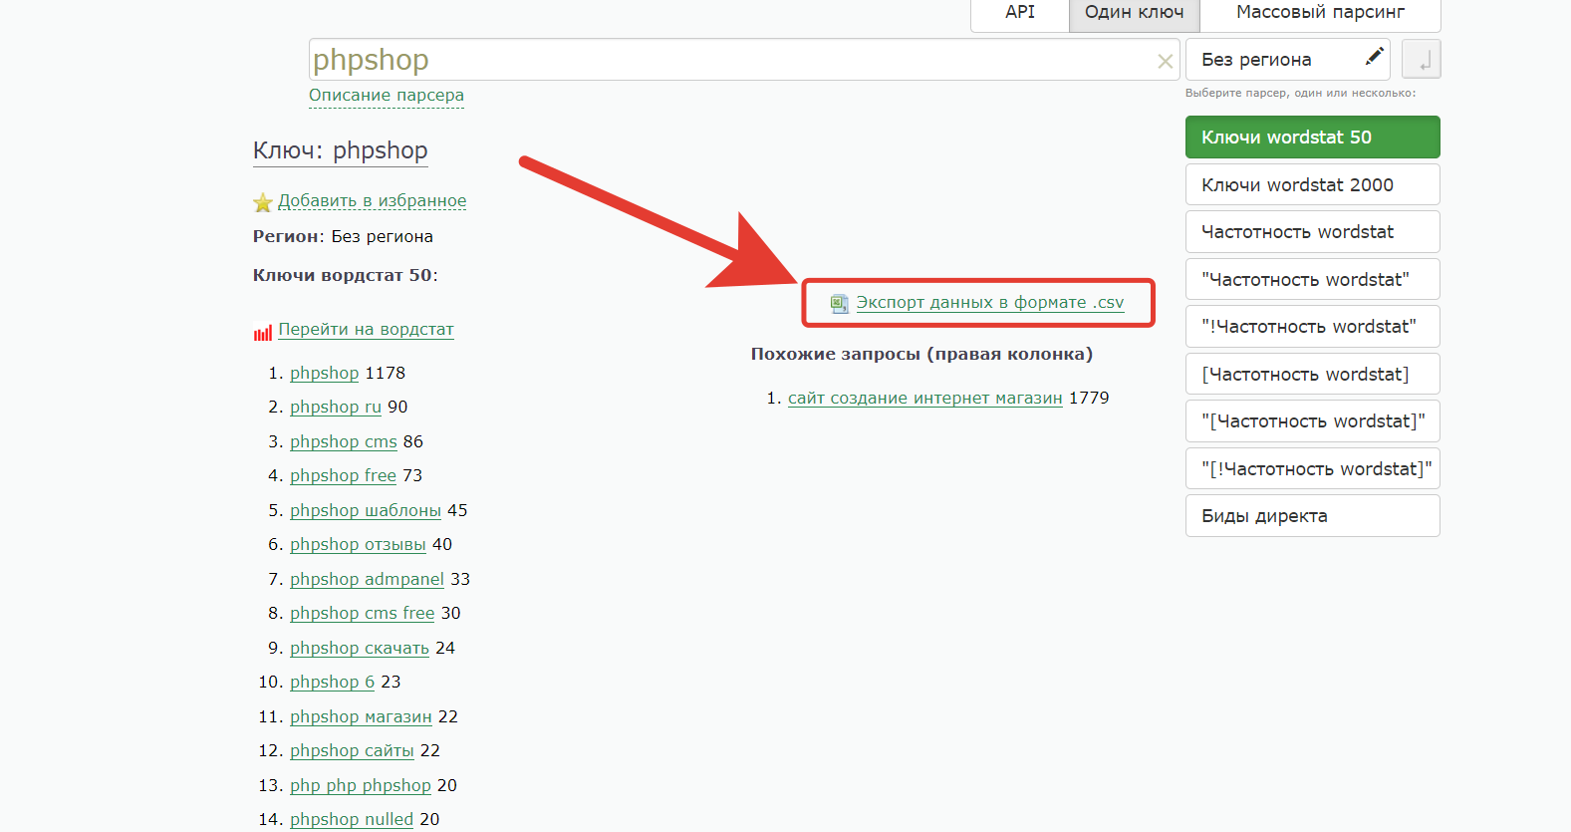Open сайт создание интернет магазин link
1571x832 pixels.
point(924,399)
